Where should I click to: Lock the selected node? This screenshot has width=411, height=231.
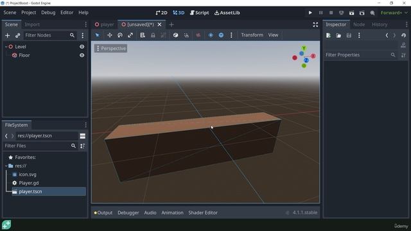click(153, 35)
